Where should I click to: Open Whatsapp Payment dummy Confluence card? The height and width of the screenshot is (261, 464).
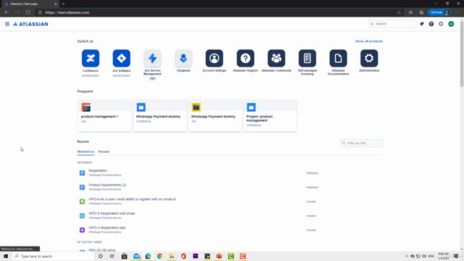159,116
